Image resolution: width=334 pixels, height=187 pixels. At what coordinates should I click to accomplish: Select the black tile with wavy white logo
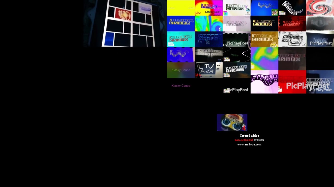point(292,8)
